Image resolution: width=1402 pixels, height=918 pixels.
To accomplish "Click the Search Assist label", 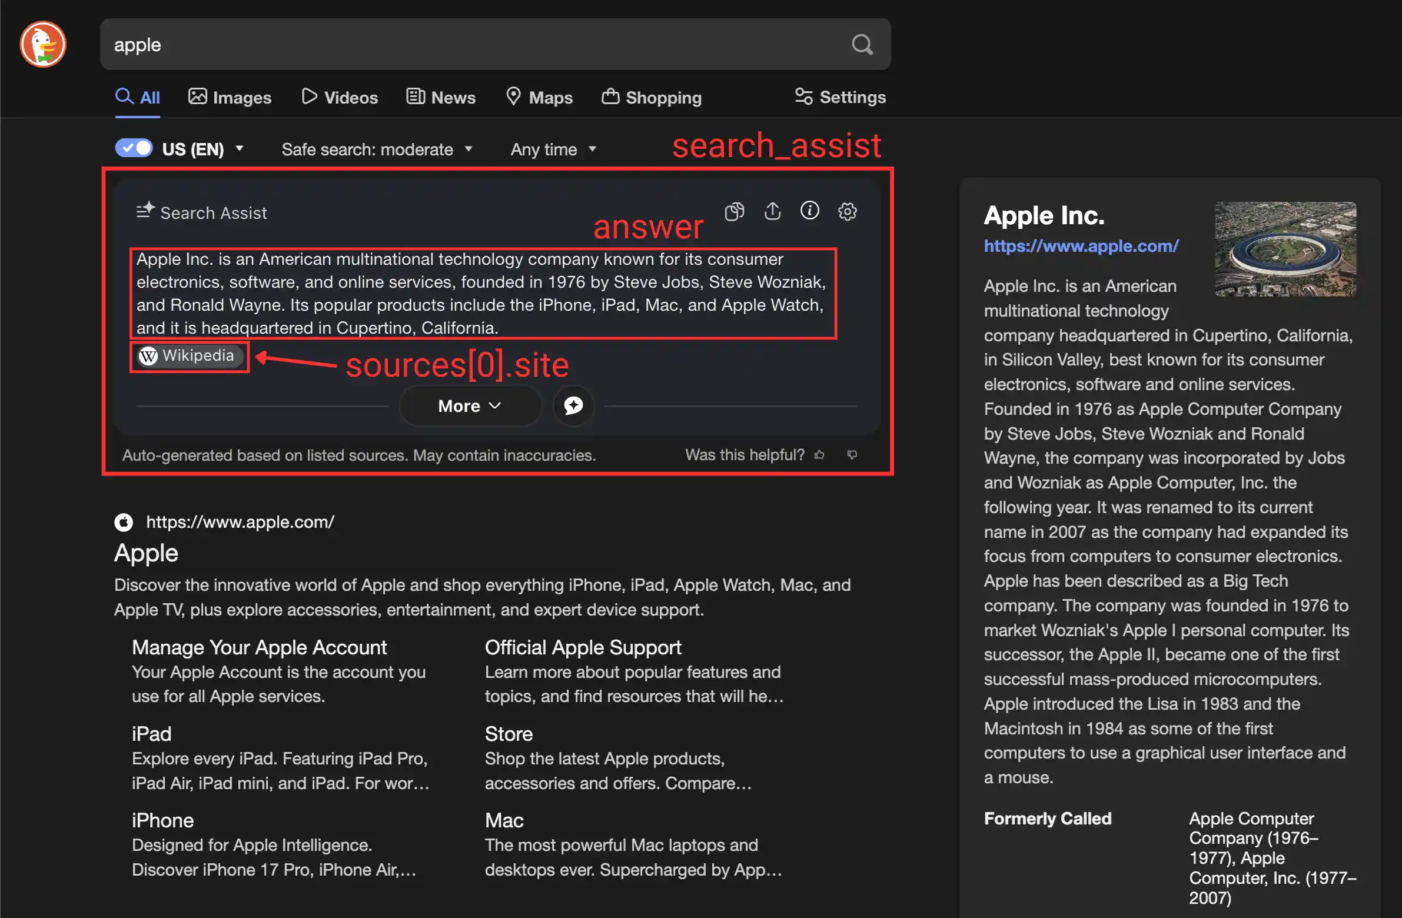I will 213,213.
